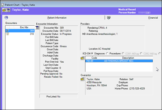Open the Encounter Information details icon

coord(37,28)
